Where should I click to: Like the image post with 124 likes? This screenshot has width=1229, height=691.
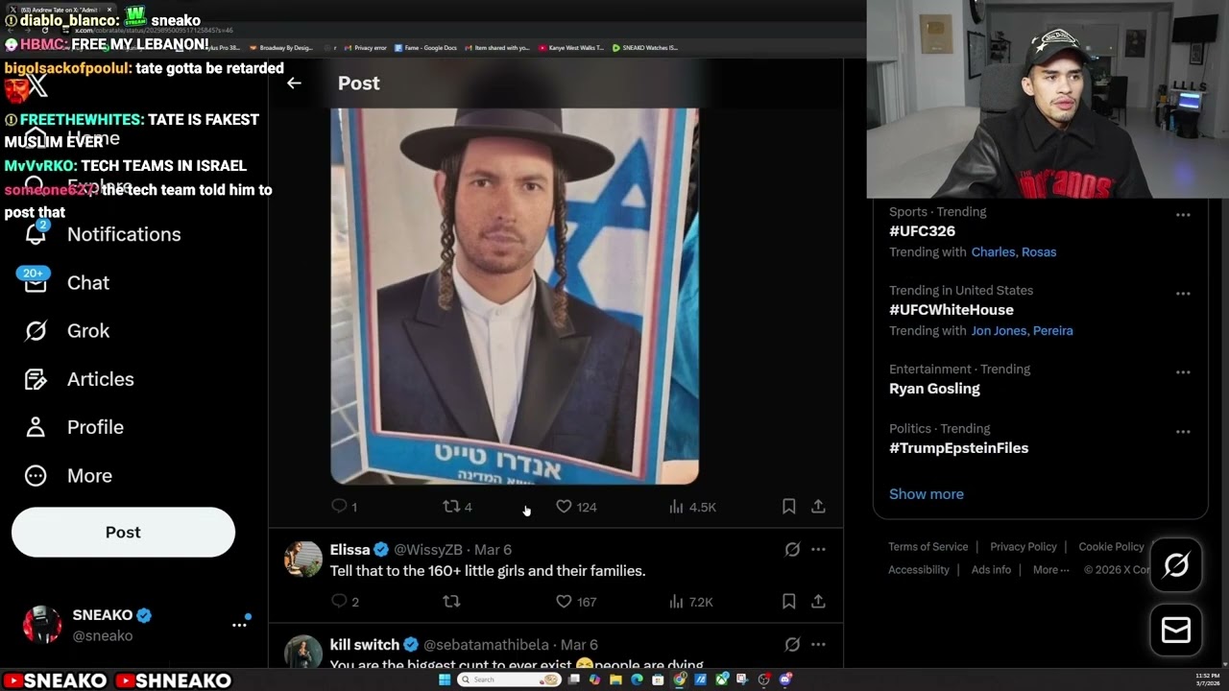tap(564, 506)
